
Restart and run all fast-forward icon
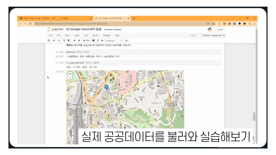click(x=102, y=40)
